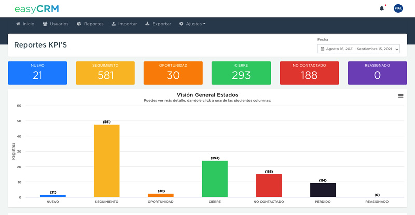Click Exportar in the navigation bar
Screen dimensions: 415x215
(158, 24)
